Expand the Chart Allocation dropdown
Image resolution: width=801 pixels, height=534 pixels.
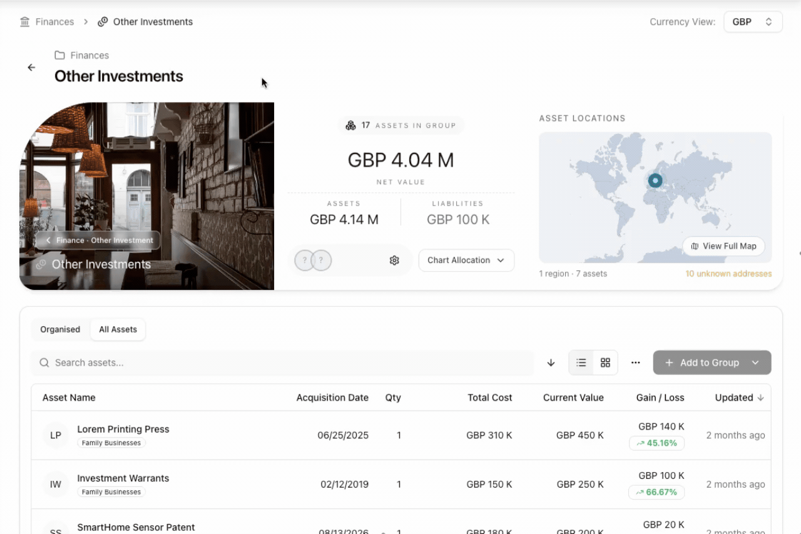click(x=466, y=260)
